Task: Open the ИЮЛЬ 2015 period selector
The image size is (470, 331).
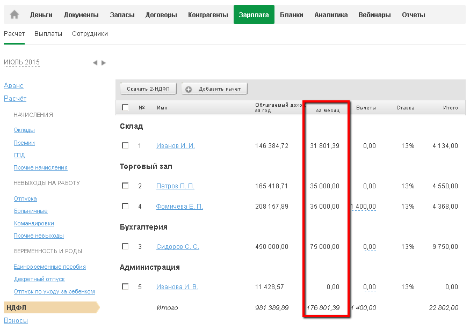Action: coord(21,62)
